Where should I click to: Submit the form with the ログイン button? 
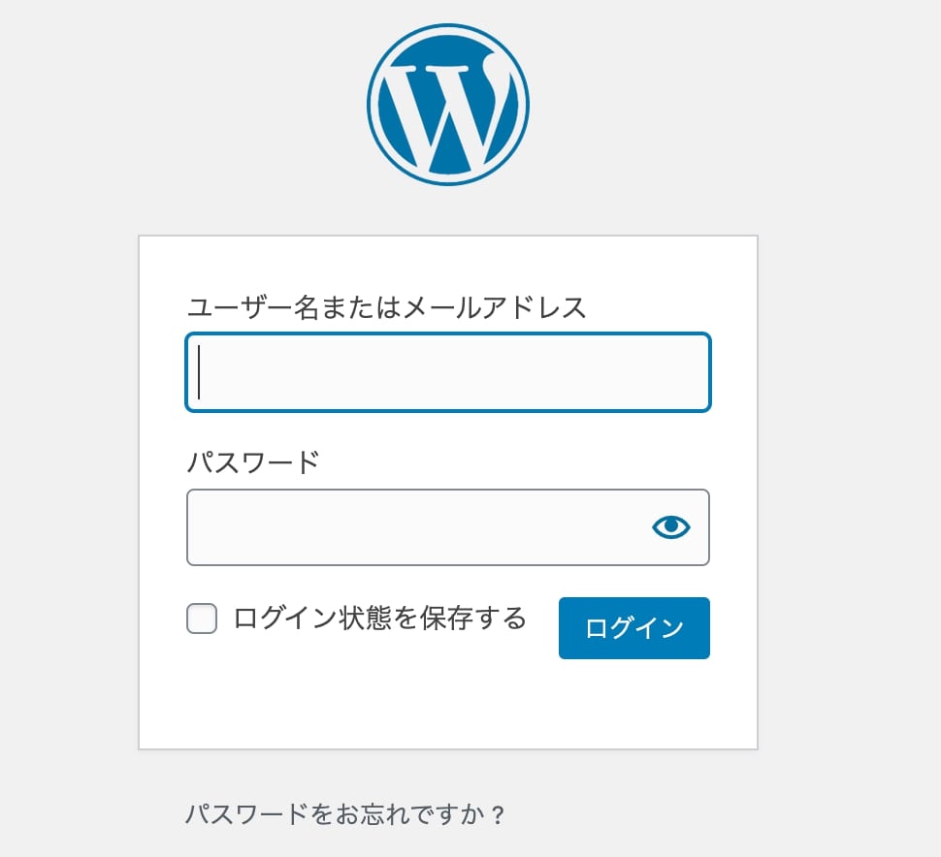(633, 627)
